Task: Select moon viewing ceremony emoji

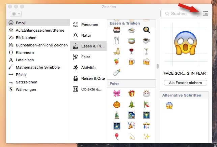Action: [132, 115]
